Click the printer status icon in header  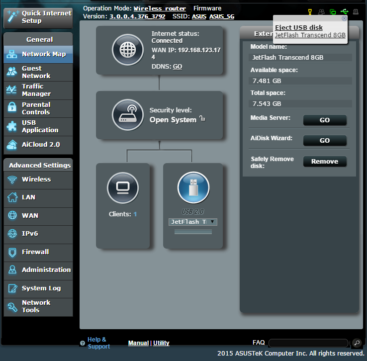pyautogui.click(x=356, y=12)
